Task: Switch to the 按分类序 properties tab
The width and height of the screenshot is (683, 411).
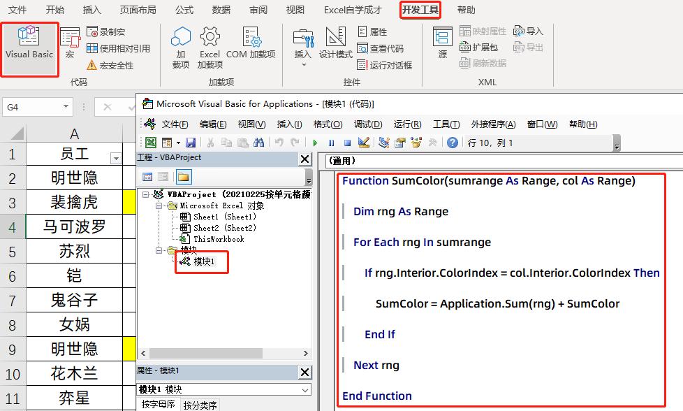Action: coord(200,405)
